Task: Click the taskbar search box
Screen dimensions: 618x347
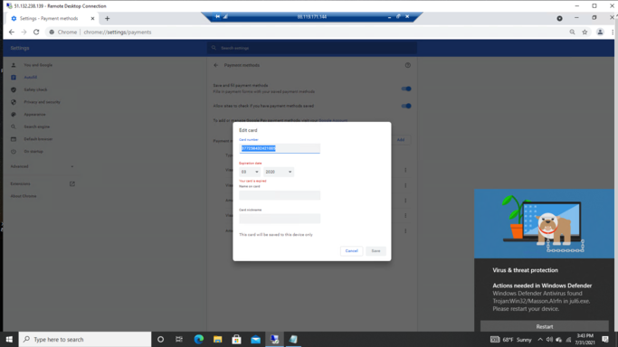Action: [85, 339]
